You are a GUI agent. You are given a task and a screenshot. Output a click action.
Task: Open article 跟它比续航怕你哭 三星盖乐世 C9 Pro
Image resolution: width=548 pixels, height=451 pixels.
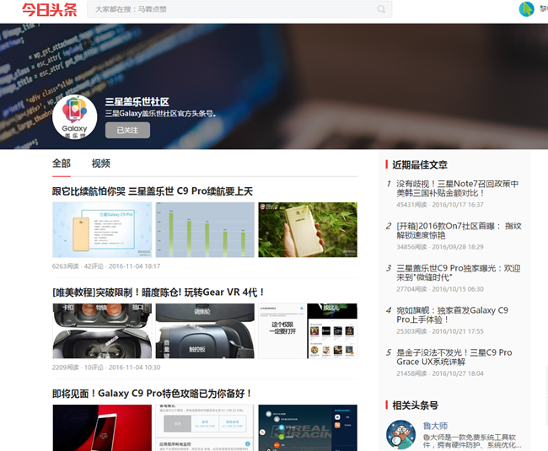tap(153, 191)
